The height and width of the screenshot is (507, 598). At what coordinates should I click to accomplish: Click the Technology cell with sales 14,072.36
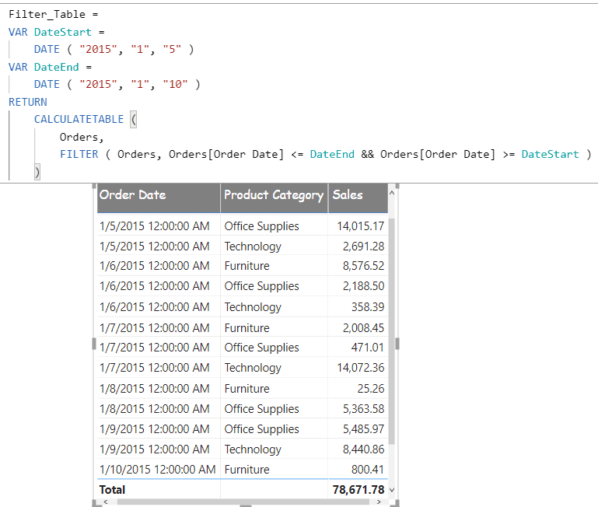click(x=253, y=368)
